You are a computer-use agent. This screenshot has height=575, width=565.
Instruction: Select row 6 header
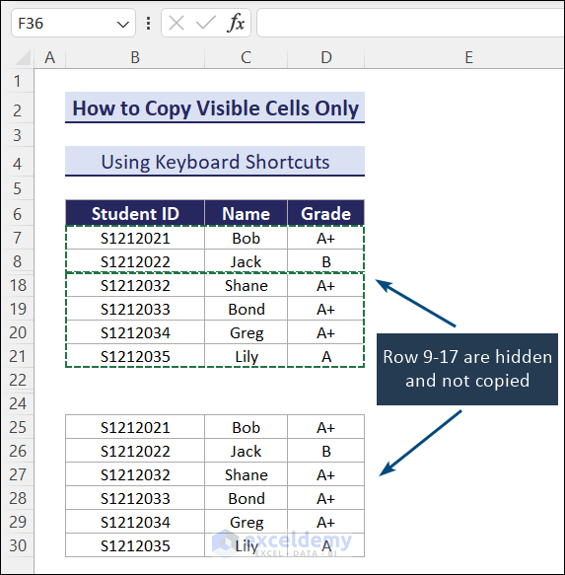tap(17, 214)
